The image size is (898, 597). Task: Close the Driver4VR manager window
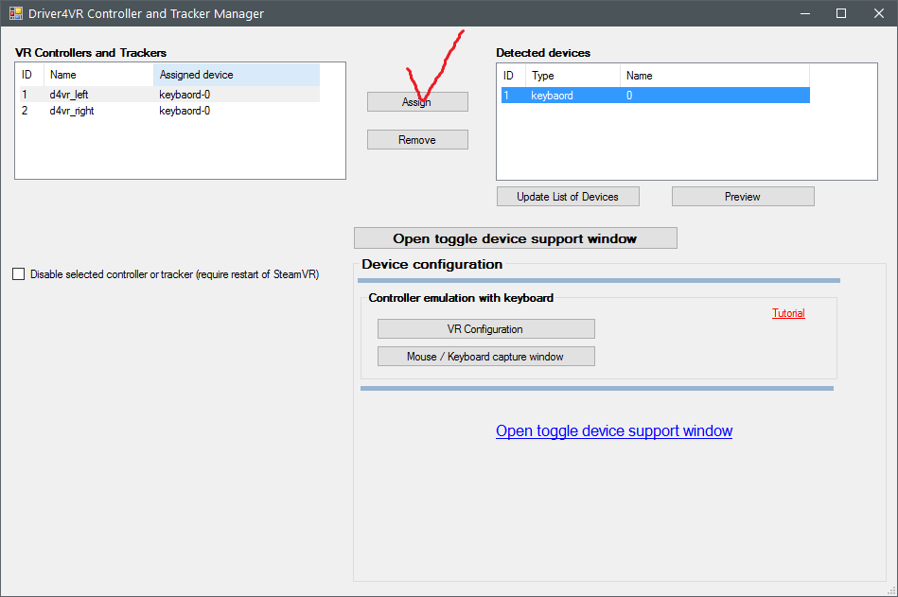coord(878,13)
